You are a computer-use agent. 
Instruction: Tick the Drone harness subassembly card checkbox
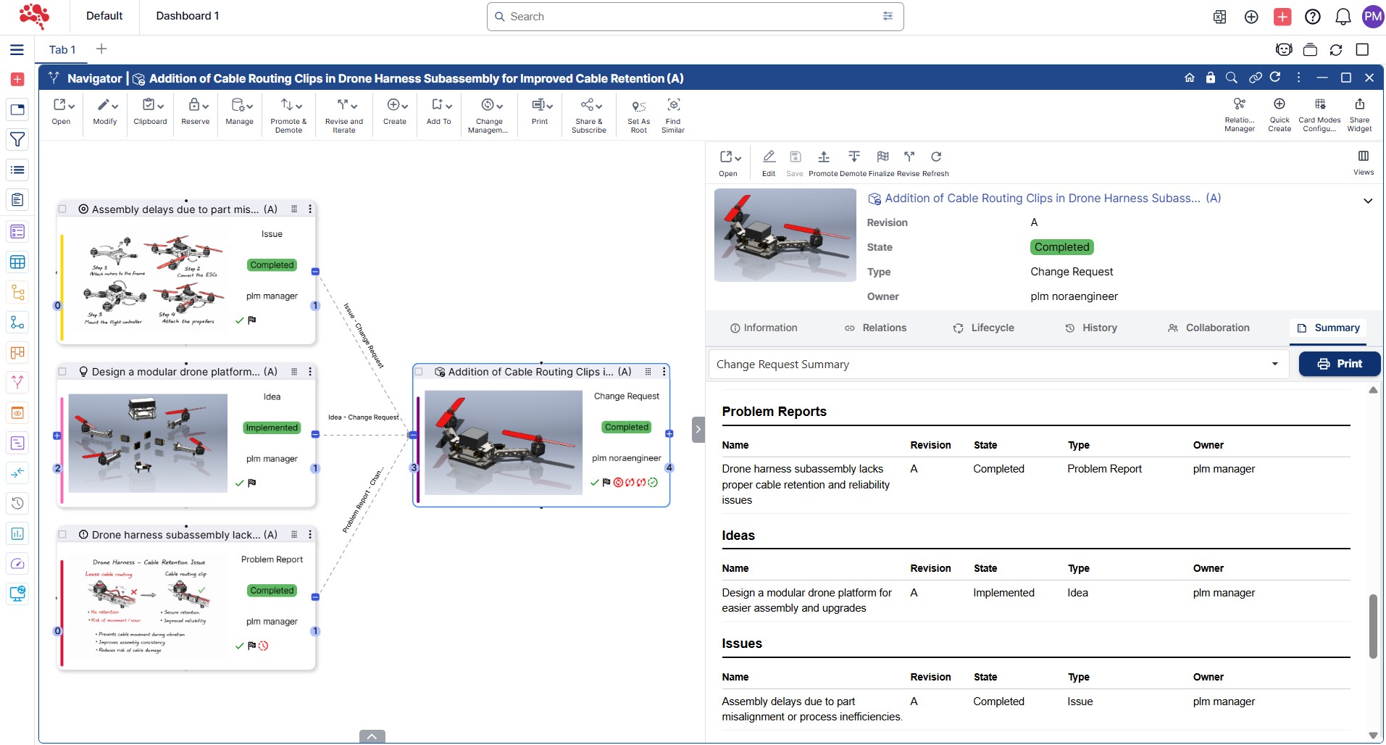pos(63,535)
